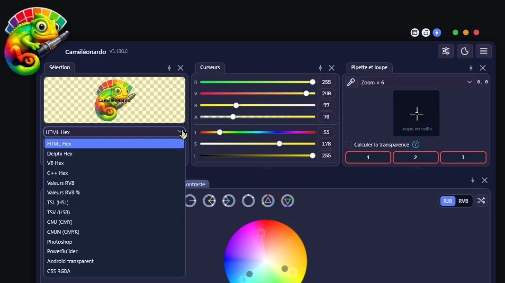Pick Photoshop in the format list
Image resolution: width=505 pixels, height=283 pixels.
pos(114,242)
